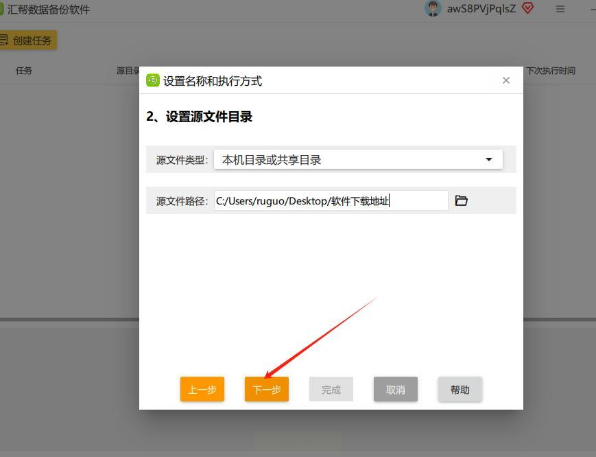Open the 本机目录或共享目录 combo box
This screenshot has width=596, height=457.
(x=358, y=159)
